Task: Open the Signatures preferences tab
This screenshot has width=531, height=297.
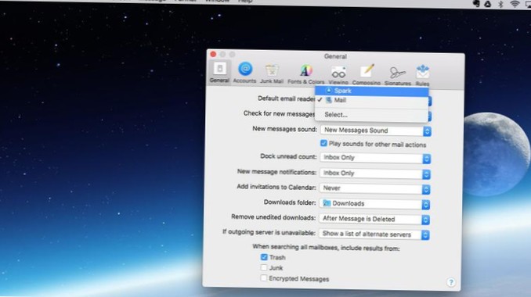Action: (398, 76)
